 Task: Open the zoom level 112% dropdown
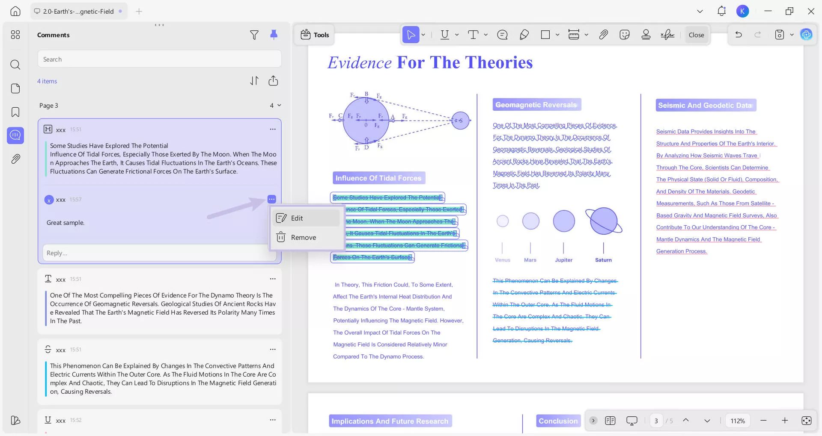[738, 421]
